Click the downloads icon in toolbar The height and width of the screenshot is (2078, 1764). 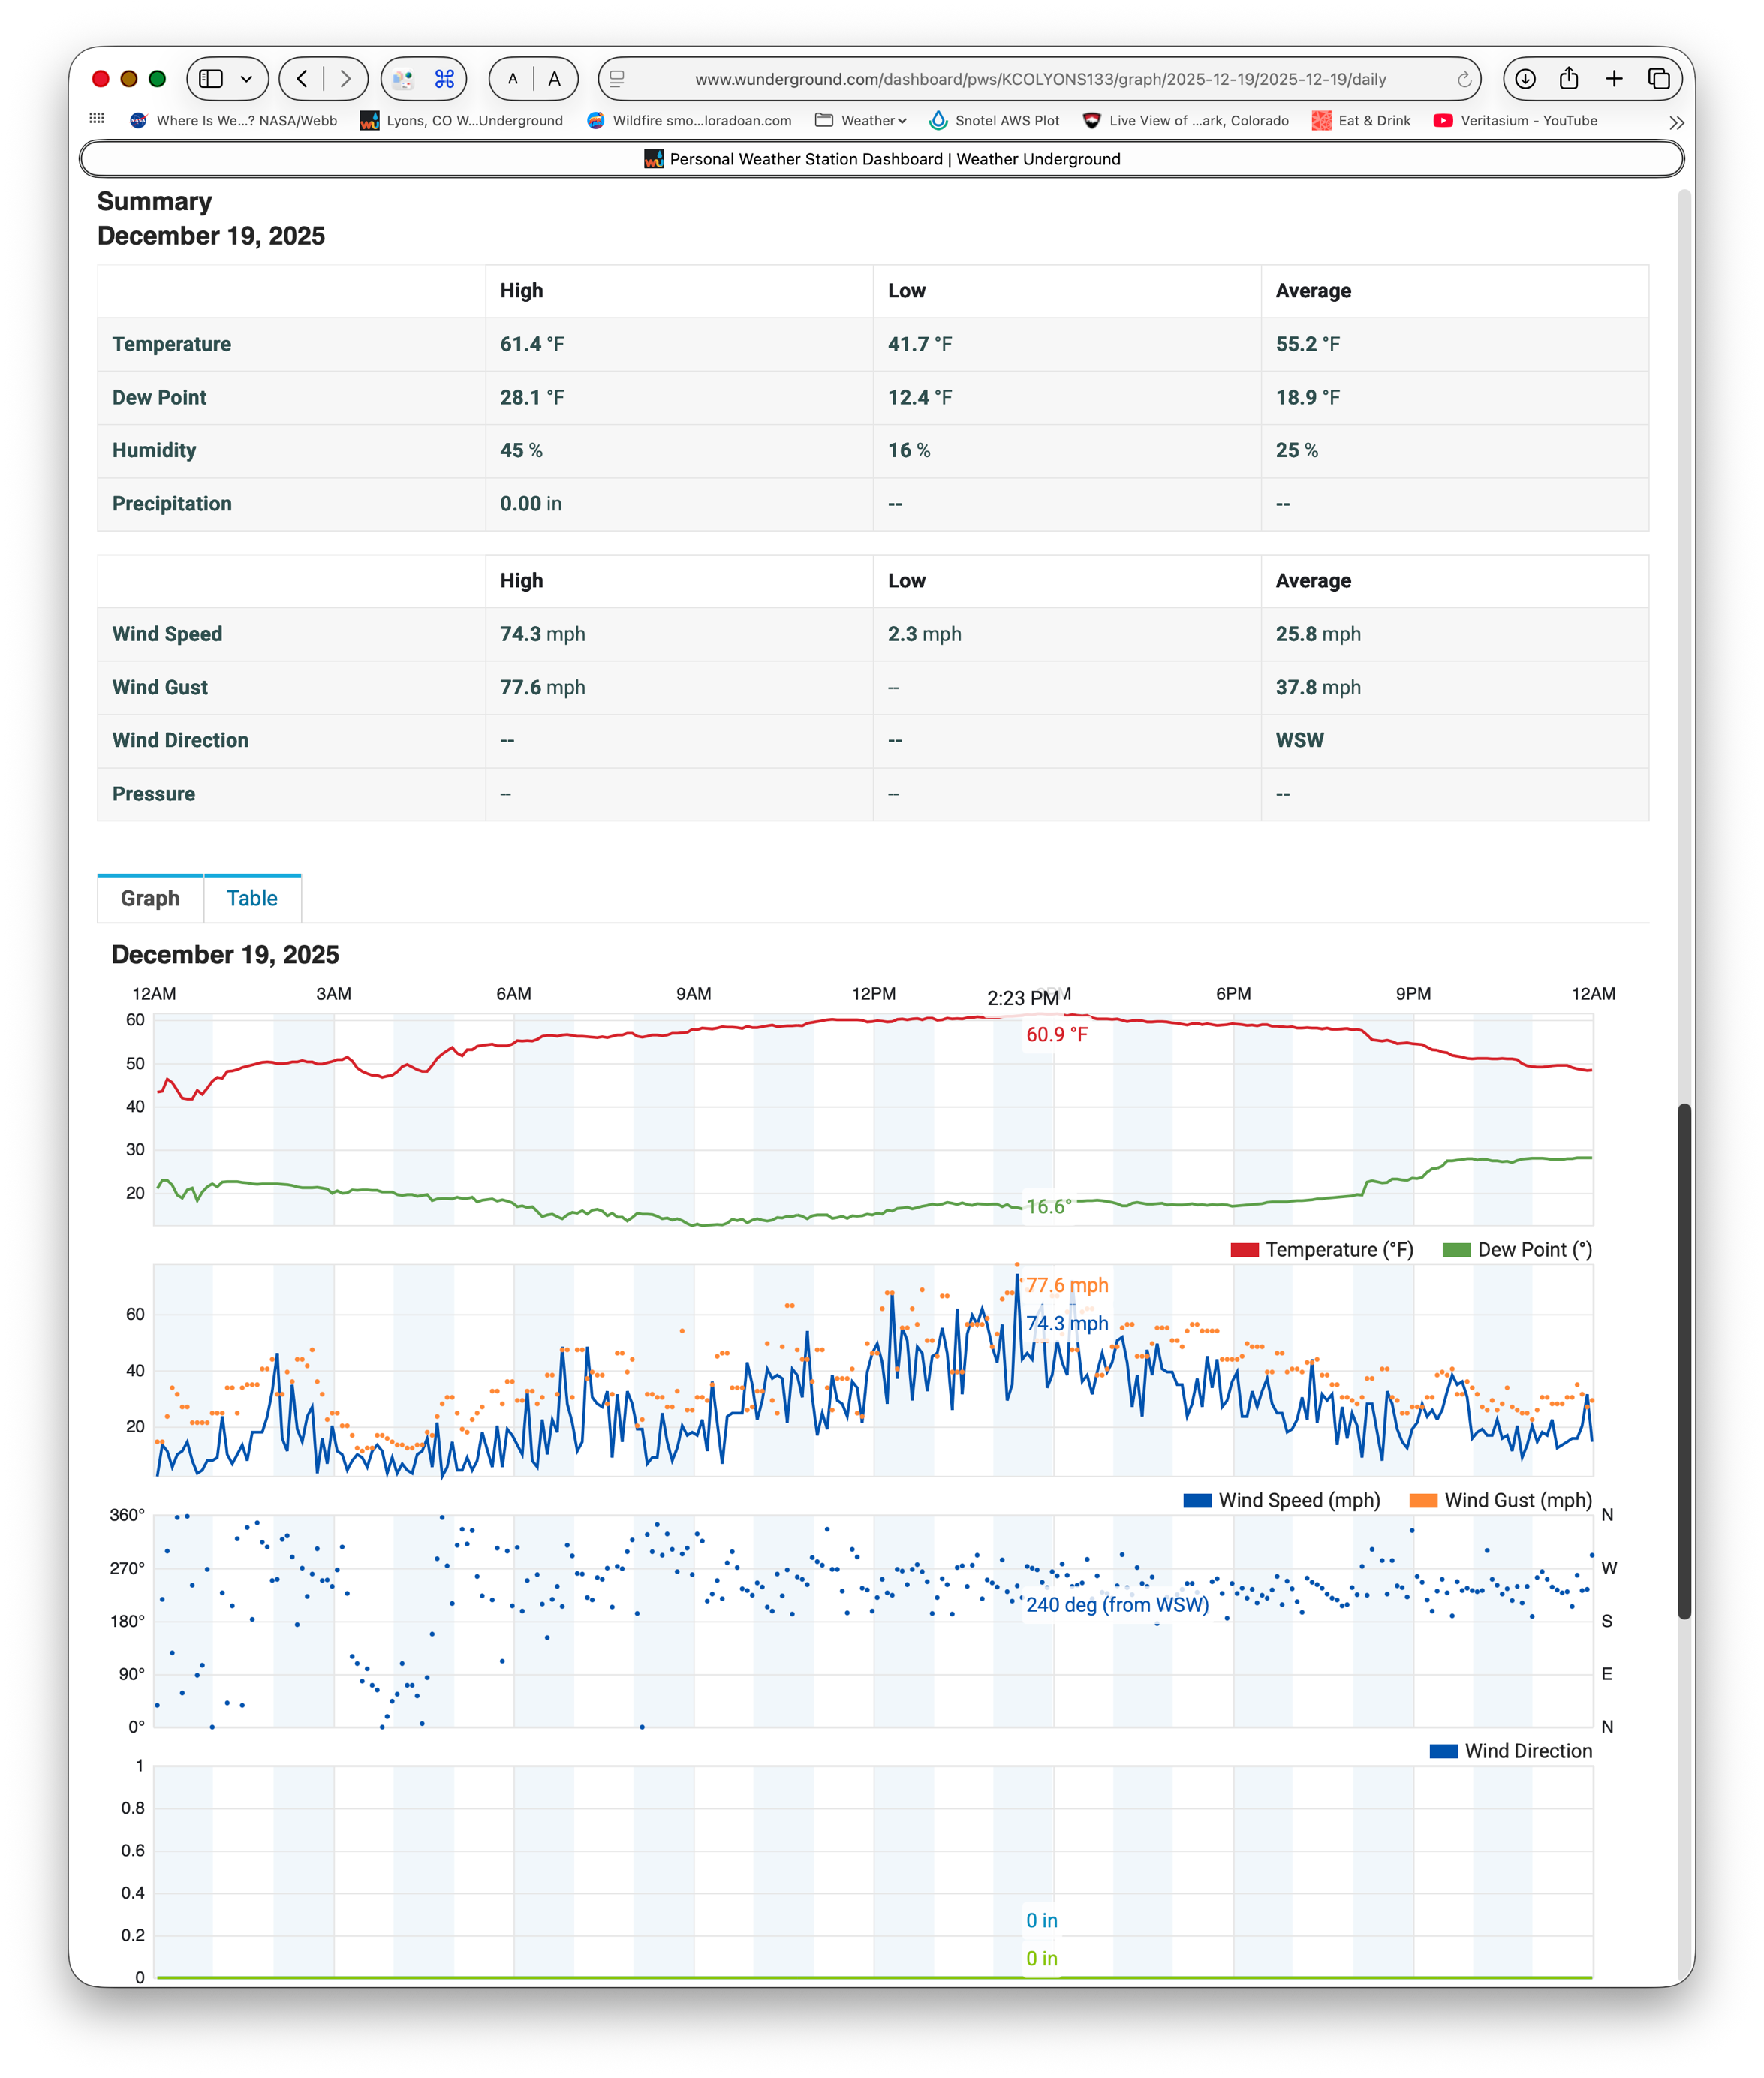coord(1524,79)
